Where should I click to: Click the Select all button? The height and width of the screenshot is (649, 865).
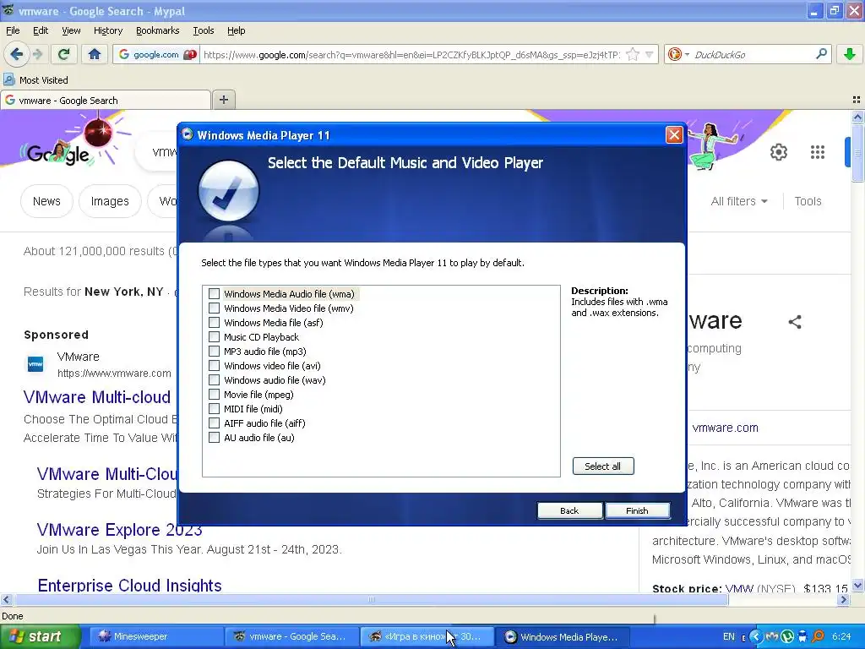pyautogui.click(x=603, y=466)
